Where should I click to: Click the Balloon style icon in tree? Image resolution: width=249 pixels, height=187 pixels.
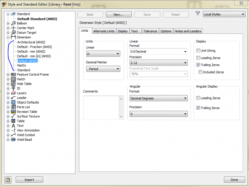coord(13,23)
